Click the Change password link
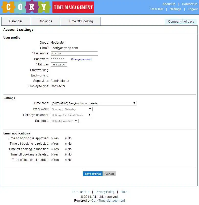 [x=81, y=59]
